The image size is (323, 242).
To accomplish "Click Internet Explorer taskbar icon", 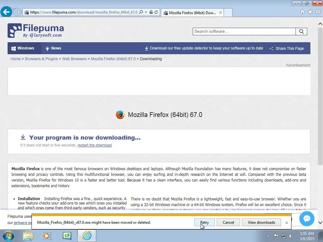I will pos(87,236).
